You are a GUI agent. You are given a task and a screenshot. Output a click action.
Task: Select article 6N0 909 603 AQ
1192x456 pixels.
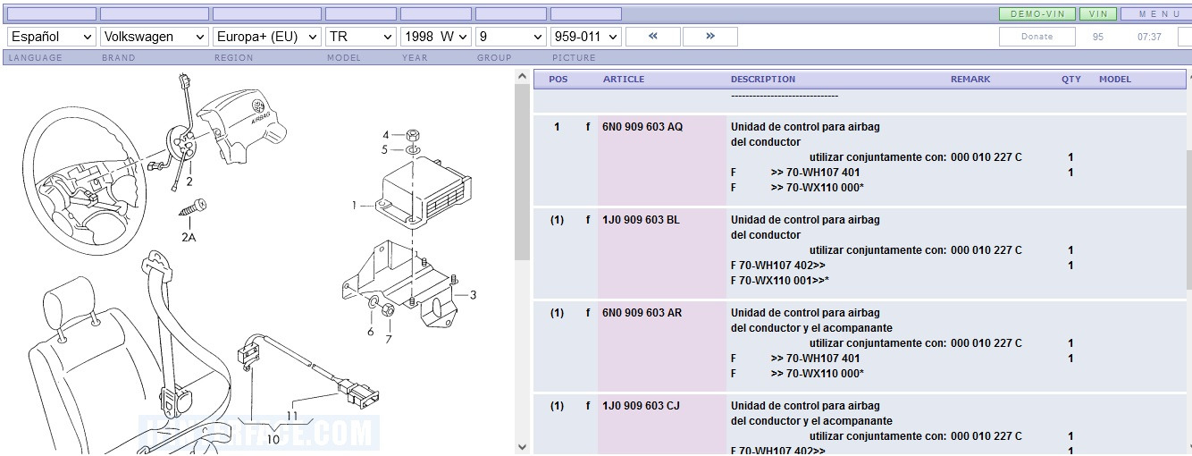coord(642,127)
